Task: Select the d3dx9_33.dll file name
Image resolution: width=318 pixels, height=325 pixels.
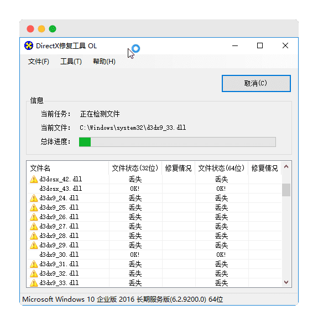Action: 59,283
